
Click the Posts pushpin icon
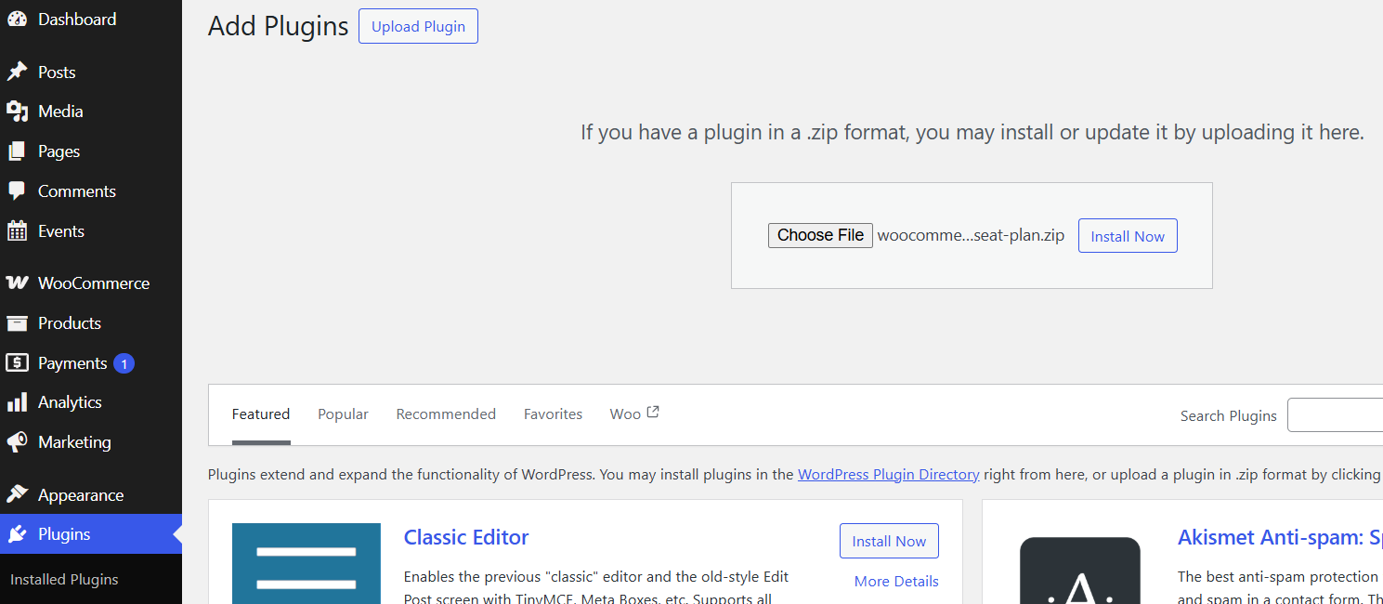[x=17, y=72]
